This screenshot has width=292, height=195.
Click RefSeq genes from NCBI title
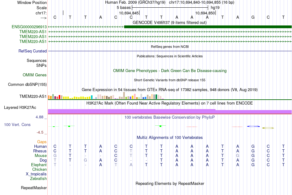pyautogui.click(x=170, y=47)
